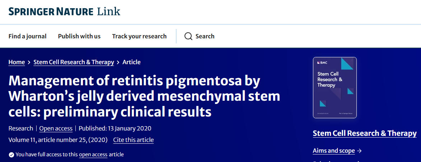Click the breadcrumb chevron just before Article
Image resolution: width=421 pixels, height=162 pixels.
pos(118,62)
